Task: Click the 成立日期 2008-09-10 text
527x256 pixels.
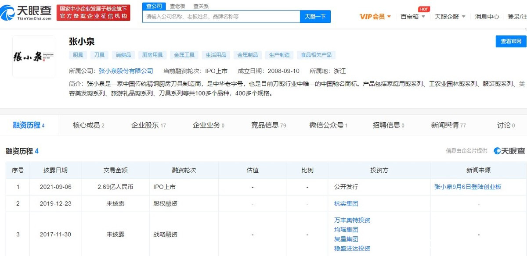Action: tap(268, 71)
